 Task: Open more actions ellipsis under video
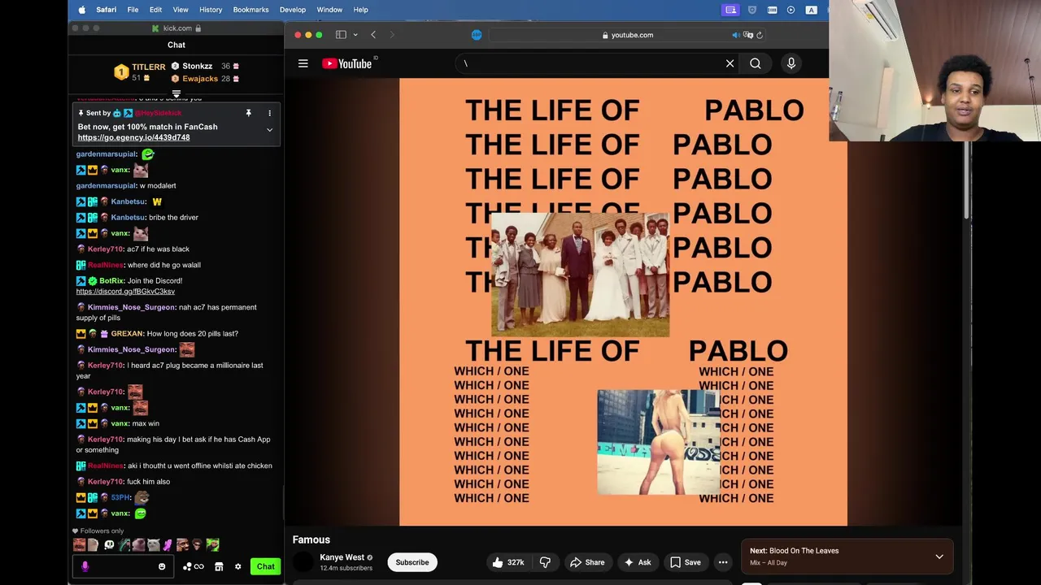click(x=722, y=562)
